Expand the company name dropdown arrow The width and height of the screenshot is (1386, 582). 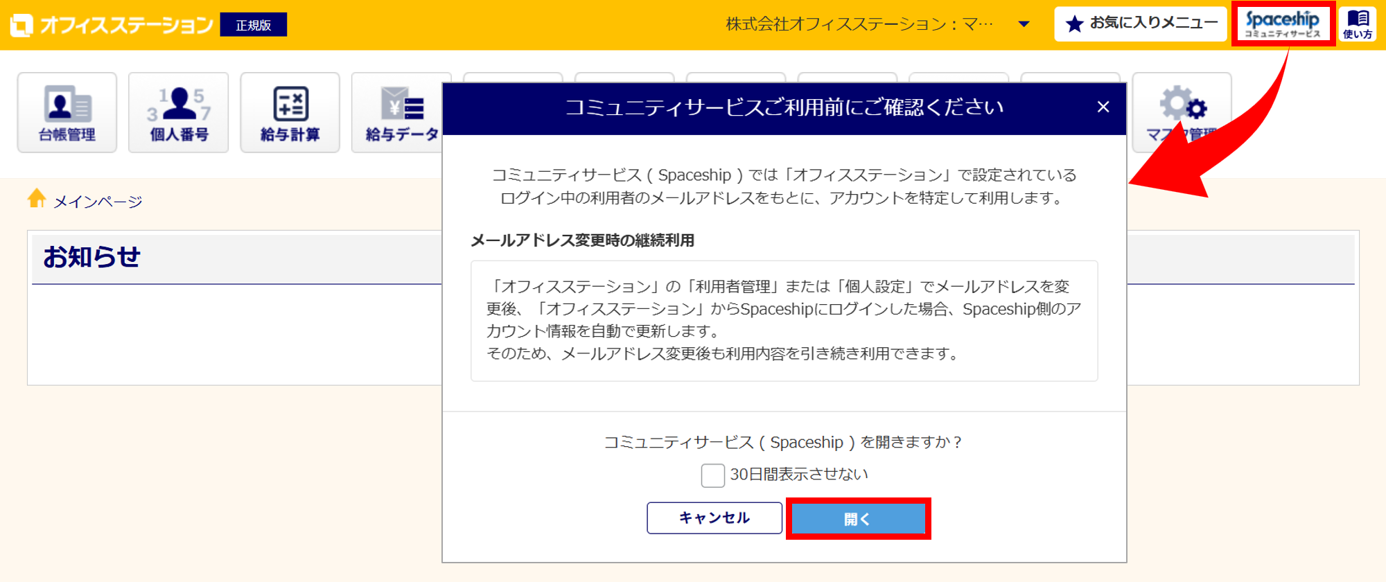click(x=1024, y=25)
